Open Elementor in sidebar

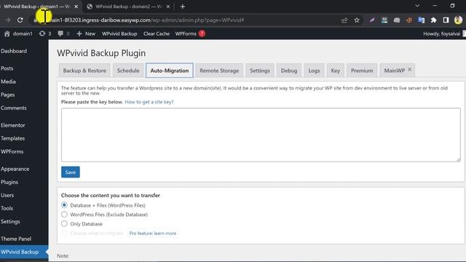[13, 125]
